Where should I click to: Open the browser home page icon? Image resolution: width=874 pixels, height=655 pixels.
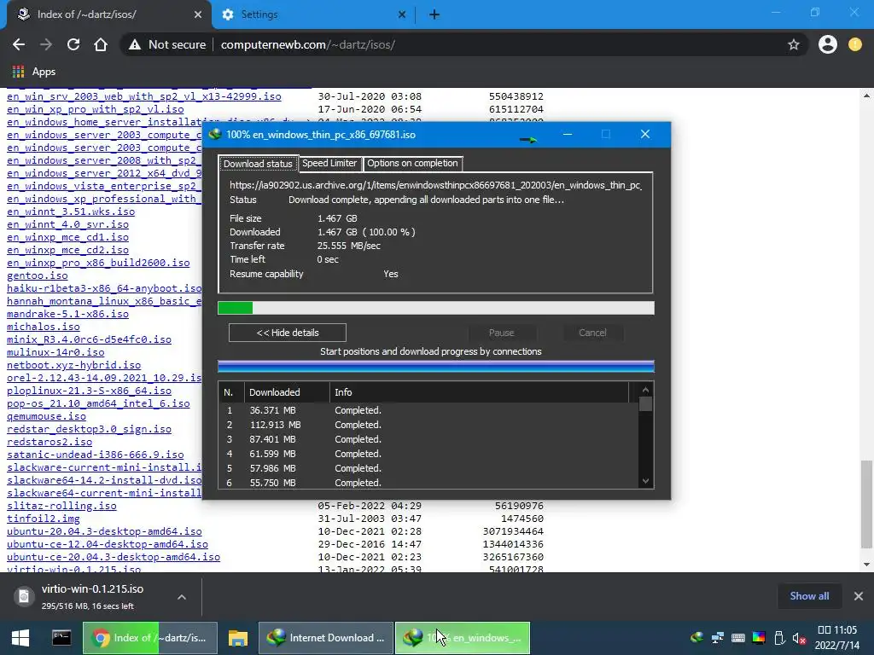[x=101, y=44]
